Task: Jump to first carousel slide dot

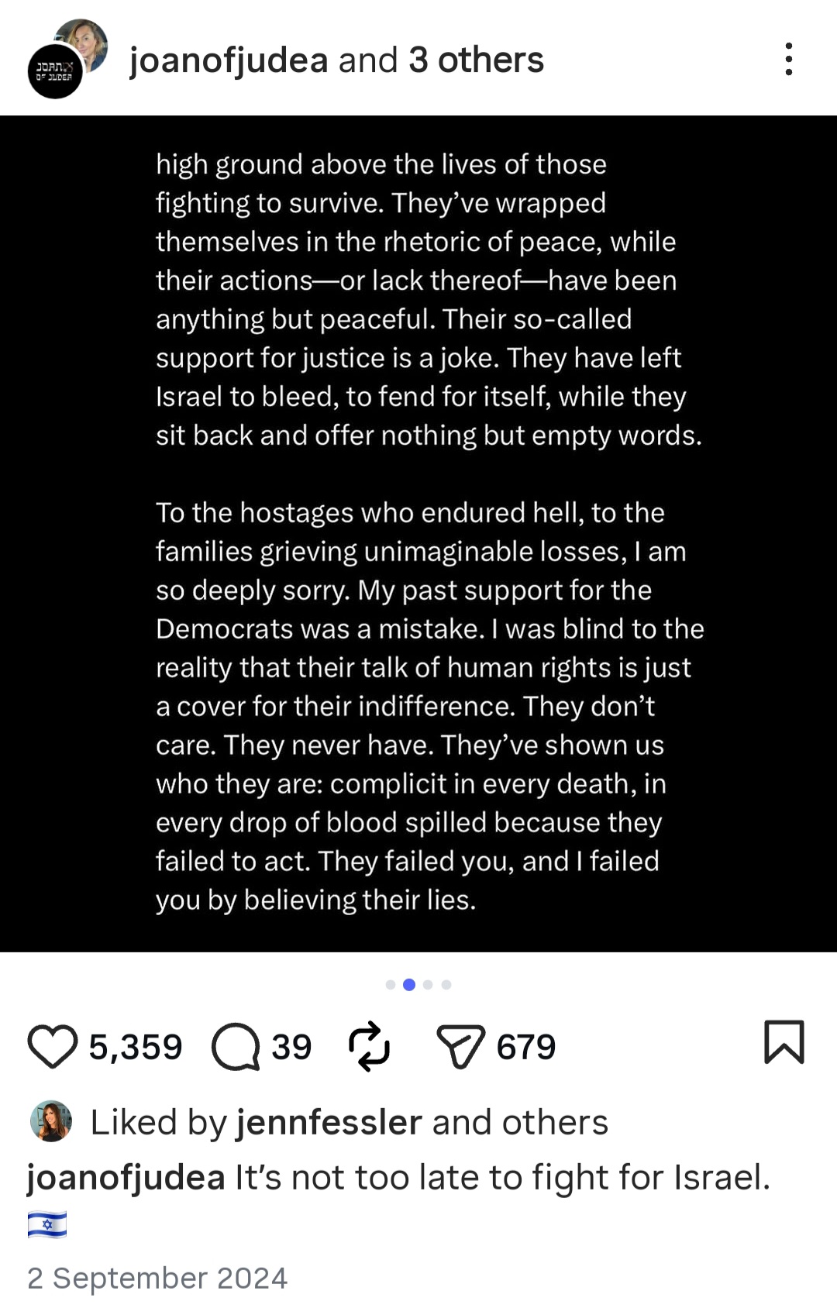Action: click(391, 985)
